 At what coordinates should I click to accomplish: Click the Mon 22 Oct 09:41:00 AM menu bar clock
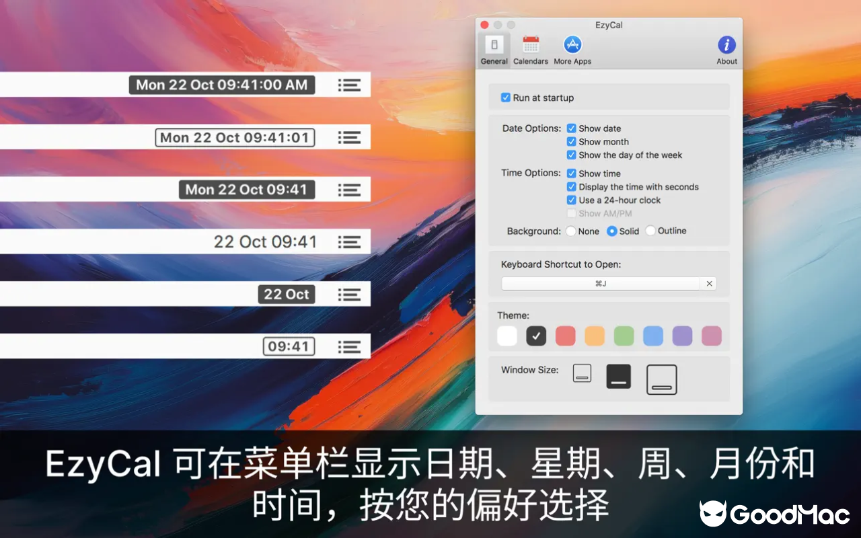pos(222,85)
